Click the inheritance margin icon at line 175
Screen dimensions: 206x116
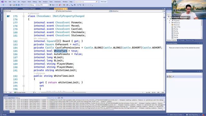pyautogui.click(x=8, y=16)
